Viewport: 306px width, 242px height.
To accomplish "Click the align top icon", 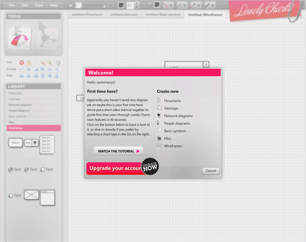I will (x=42, y=76).
